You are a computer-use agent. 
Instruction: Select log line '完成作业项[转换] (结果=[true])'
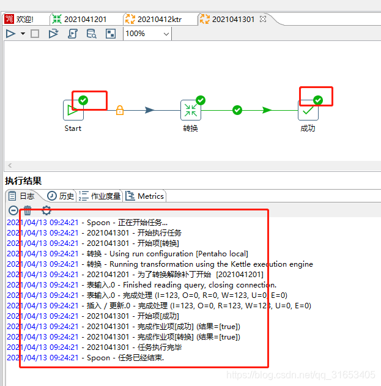pos(124,337)
